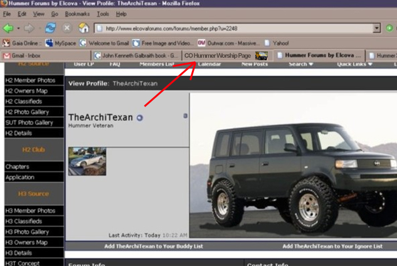This screenshot has width=397, height=266.
Task: Open the Edit menu
Action: click(22, 14)
